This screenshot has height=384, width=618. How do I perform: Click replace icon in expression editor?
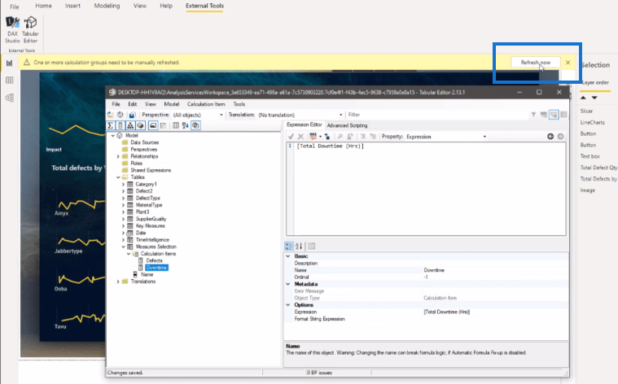tap(349, 136)
